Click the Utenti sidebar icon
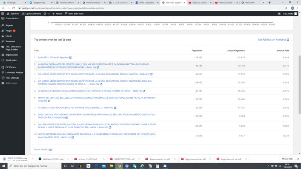This screenshot has width=301, height=169. coord(2,36)
